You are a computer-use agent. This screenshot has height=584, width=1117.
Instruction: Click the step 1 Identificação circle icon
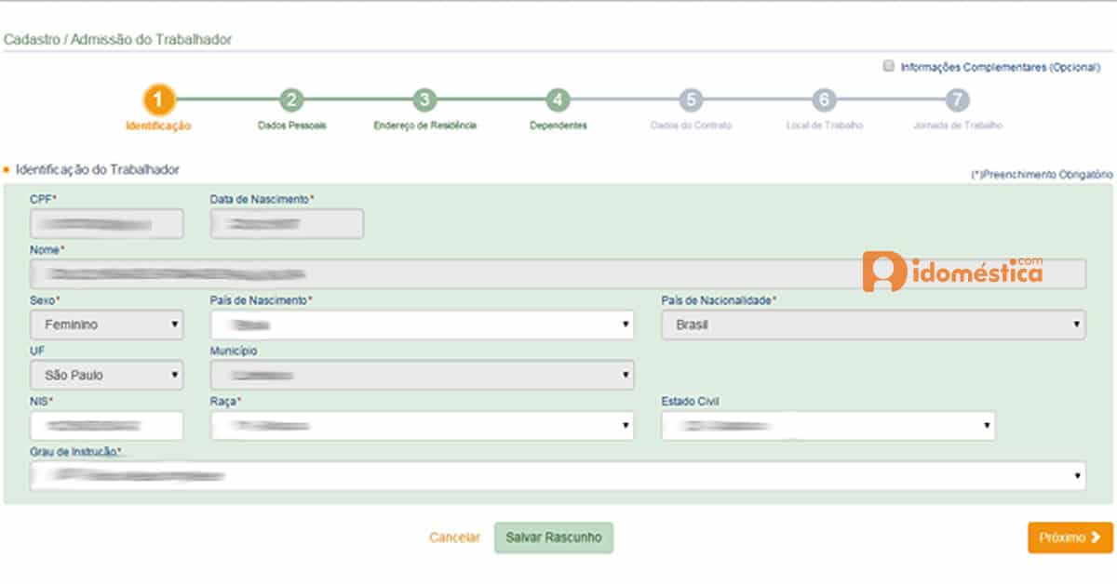coord(156,98)
